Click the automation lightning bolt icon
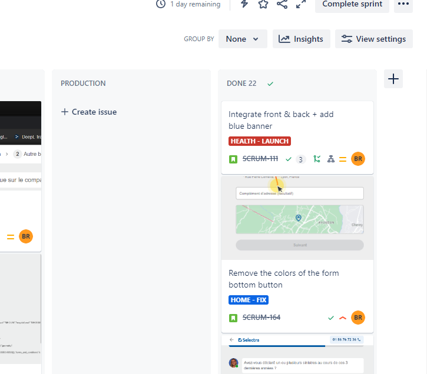Viewport: 427px width, 374px height. 244,4
